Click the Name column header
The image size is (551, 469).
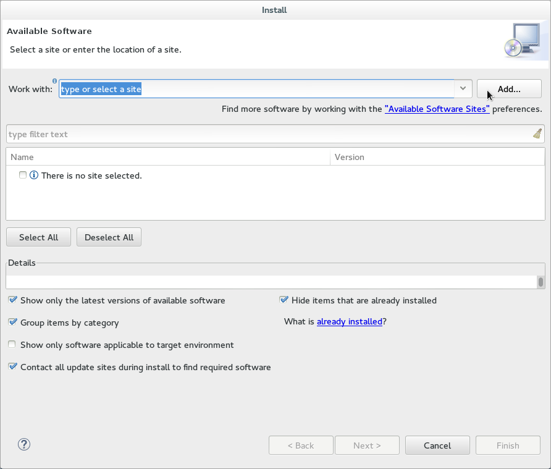pos(168,157)
